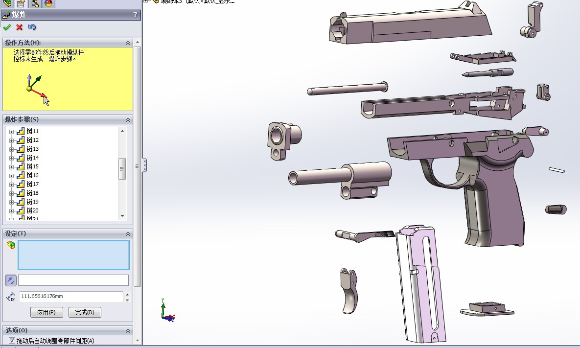Click the reverse direction arrows button
The image size is (580, 348).
(11, 280)
